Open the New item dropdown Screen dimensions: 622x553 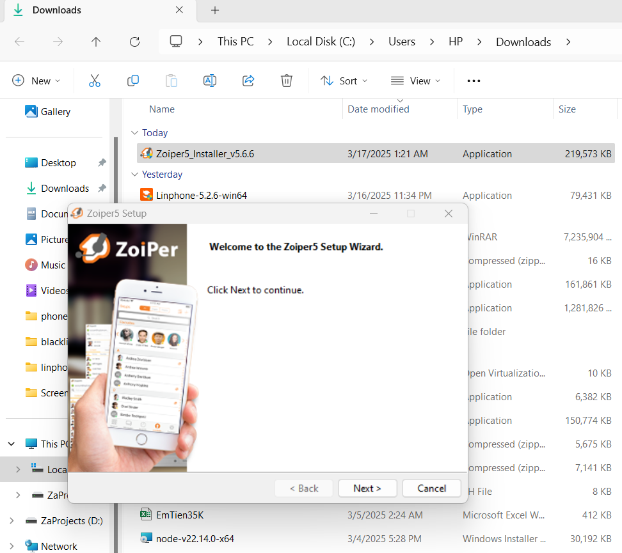coord(36,81)
